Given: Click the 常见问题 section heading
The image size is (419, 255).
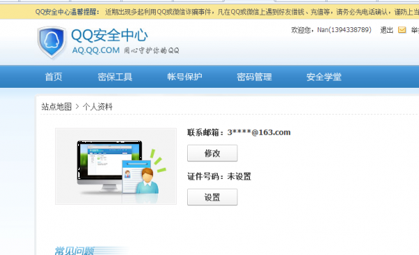Looking at the screenshot, I should tap(74, 251).
